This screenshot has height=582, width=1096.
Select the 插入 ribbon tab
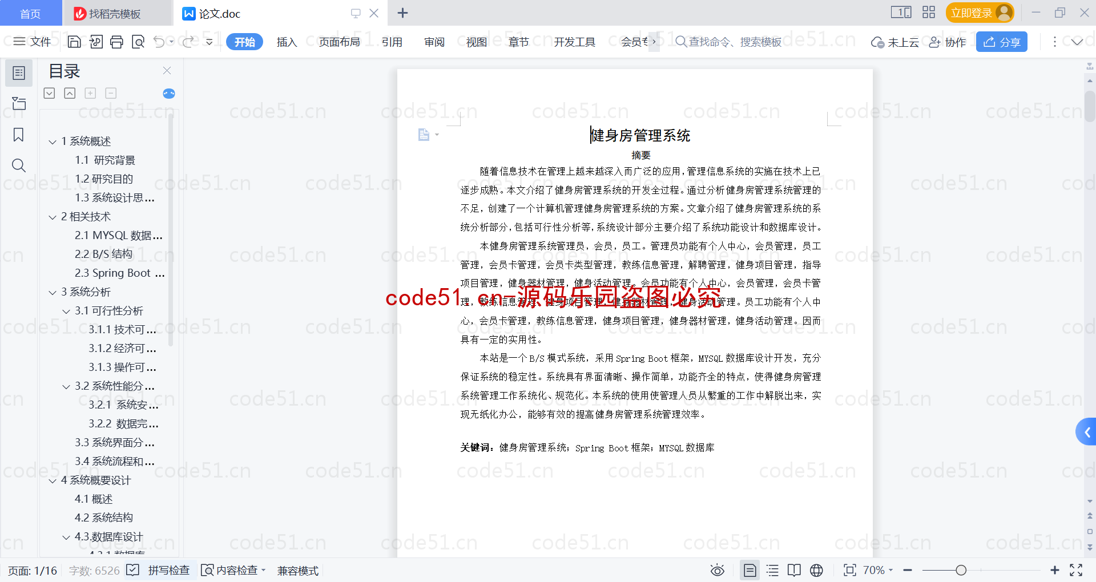click(287, 42)
